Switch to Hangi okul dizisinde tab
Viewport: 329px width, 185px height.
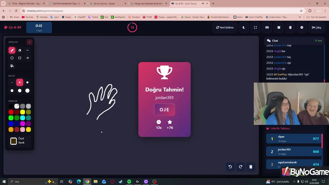[149, 4]
